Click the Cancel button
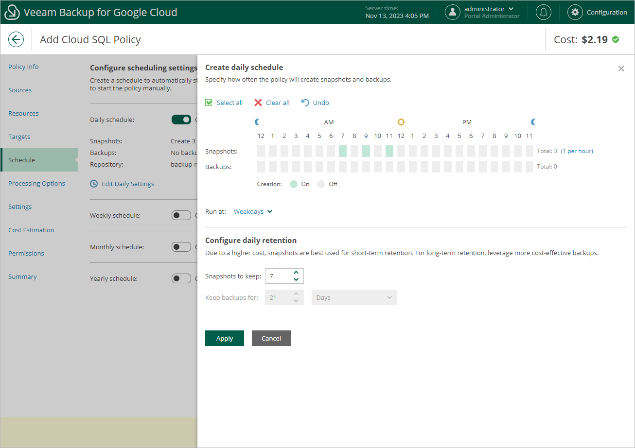Screen dimensions: 635x448 [x=271, y=338]
